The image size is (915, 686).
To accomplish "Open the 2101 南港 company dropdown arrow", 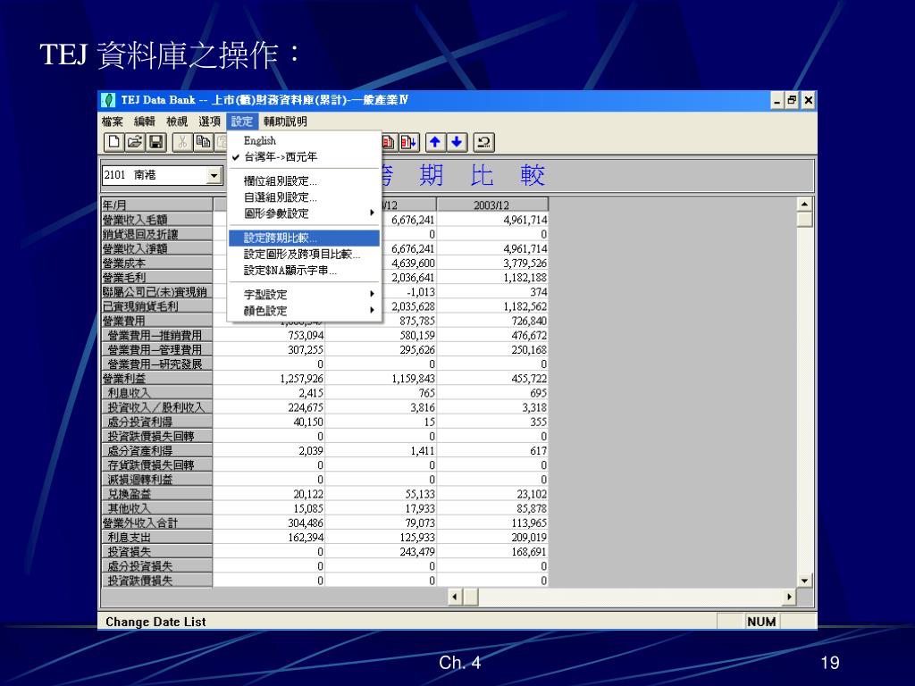I will 214,175.
